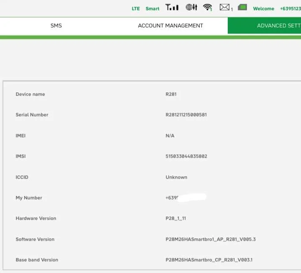Select hardware version P28_1_11
The image size is (301, 273).
click(x=176, y=218)
